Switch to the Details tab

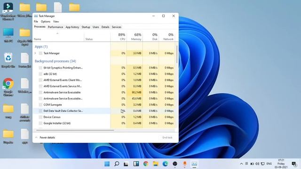tap(105, 27)
